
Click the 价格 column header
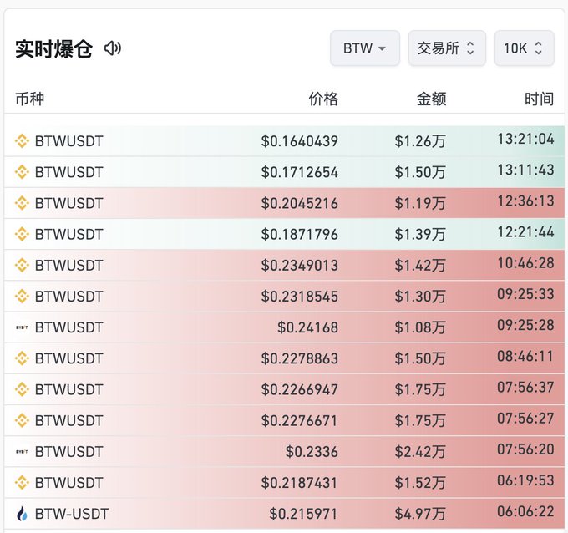(323, 99)
